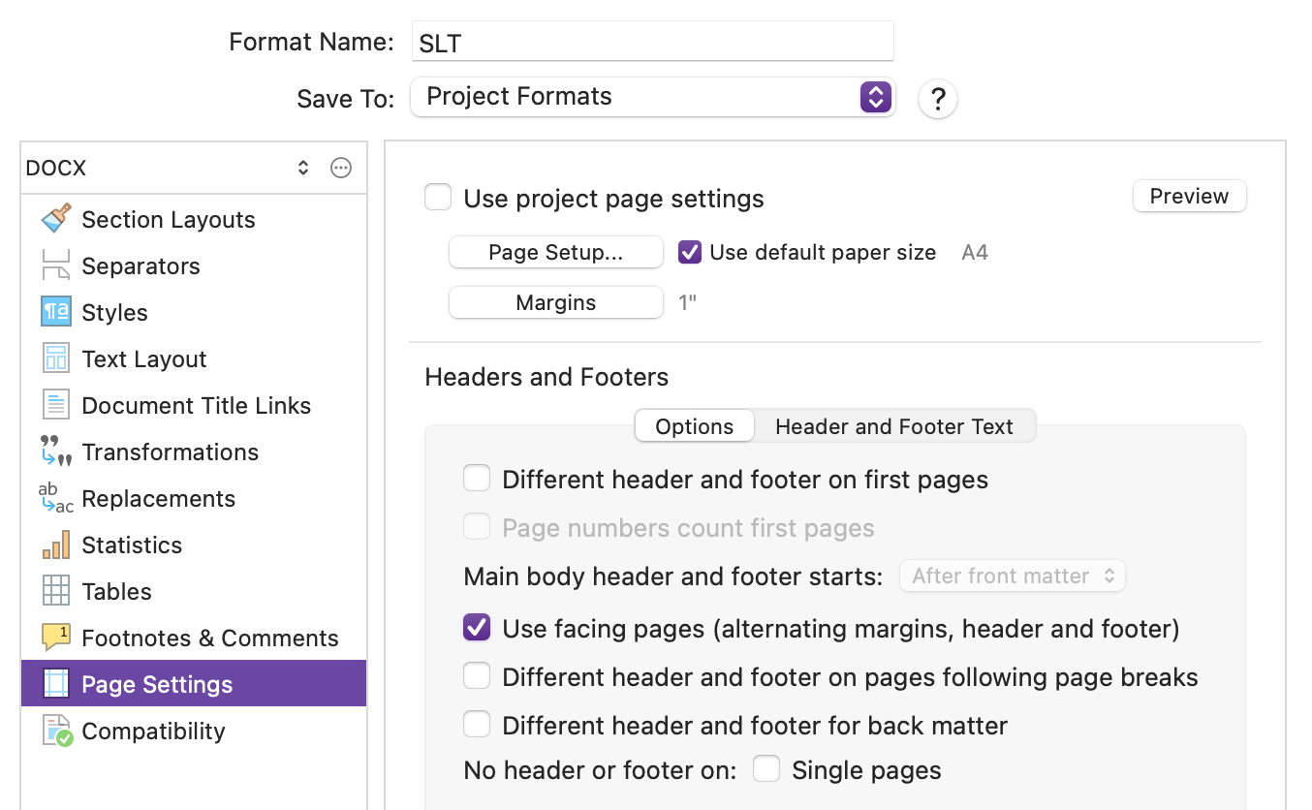Click the Replacements ab-ac icon
The width and height of the screenshot is (1312, 810).
(56, 498)
